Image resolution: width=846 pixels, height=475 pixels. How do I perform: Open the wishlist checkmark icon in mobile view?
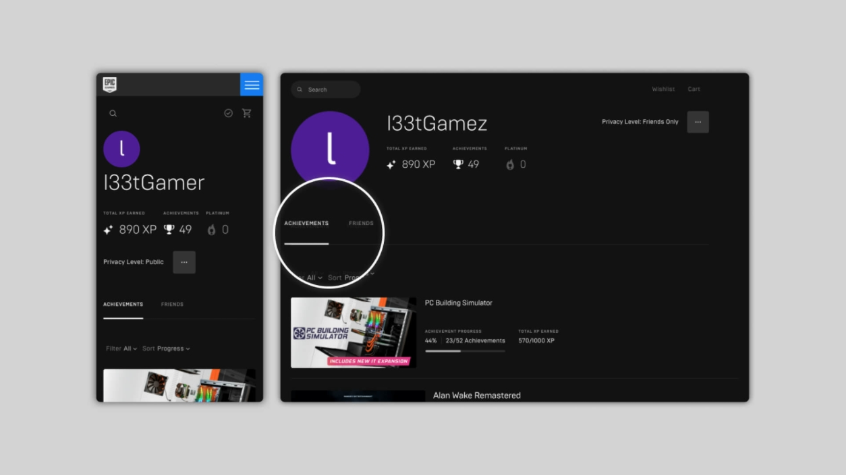coord(228,113)
